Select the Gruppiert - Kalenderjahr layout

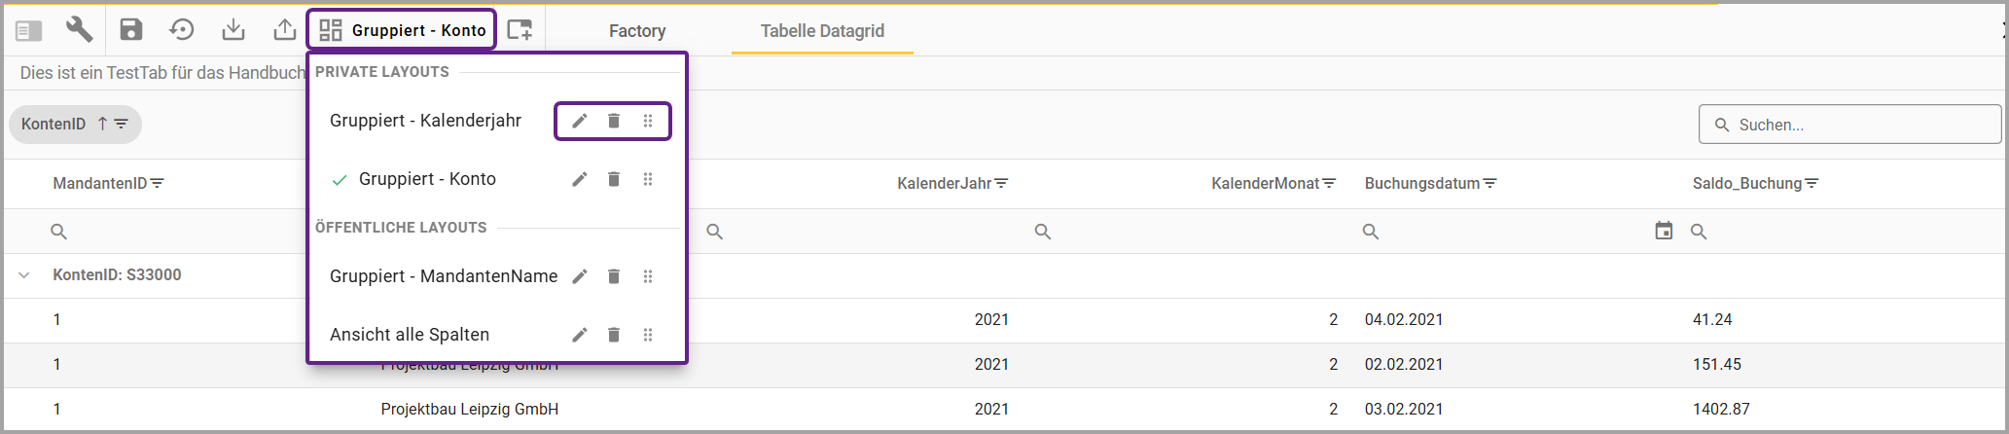pyautogui.click(x=425, y=121)
